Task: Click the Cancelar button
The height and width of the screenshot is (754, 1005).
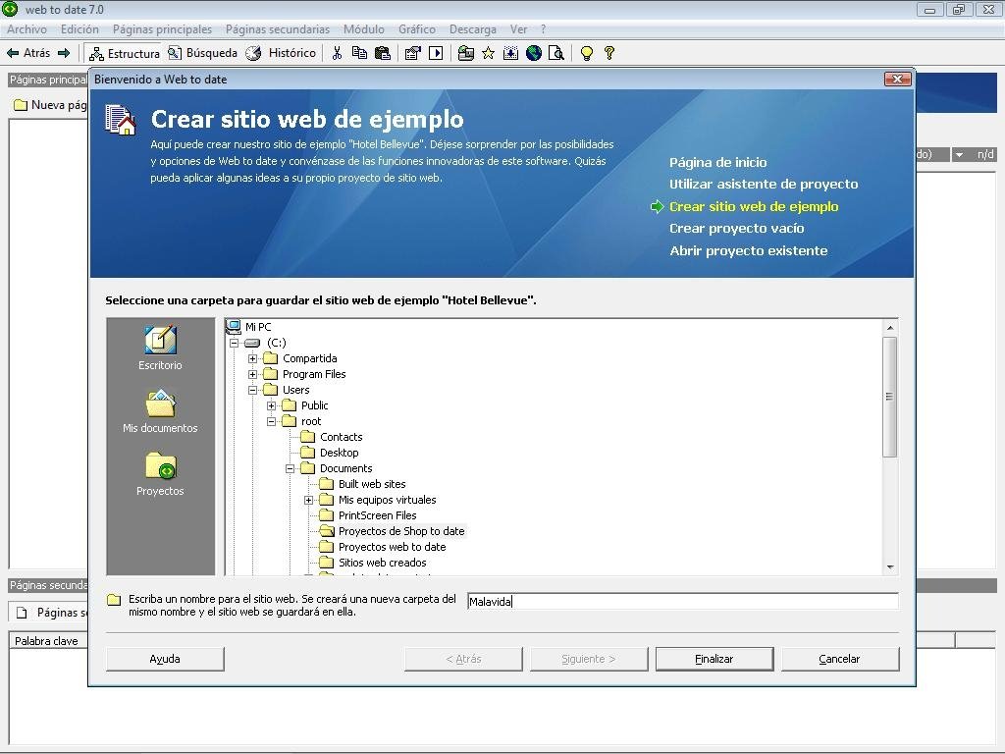Action: 840,659
